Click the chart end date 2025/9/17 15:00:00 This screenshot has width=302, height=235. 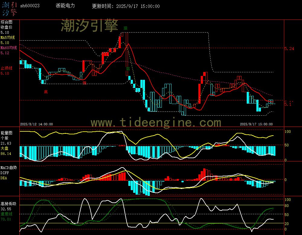256,124
